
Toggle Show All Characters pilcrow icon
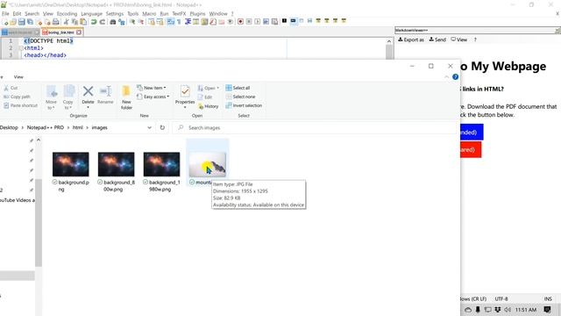coord(179,22)
